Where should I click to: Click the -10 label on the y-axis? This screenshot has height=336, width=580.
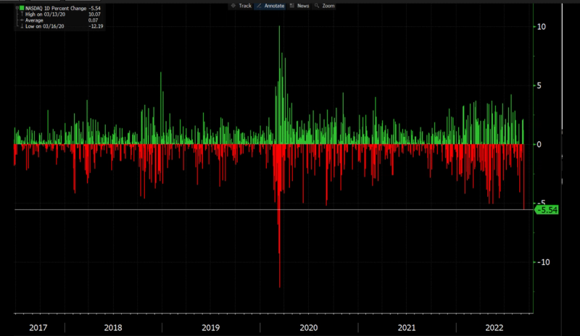(543, 262)
